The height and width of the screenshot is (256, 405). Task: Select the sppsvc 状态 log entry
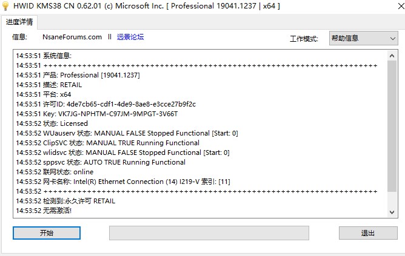(x=101, y=162)
